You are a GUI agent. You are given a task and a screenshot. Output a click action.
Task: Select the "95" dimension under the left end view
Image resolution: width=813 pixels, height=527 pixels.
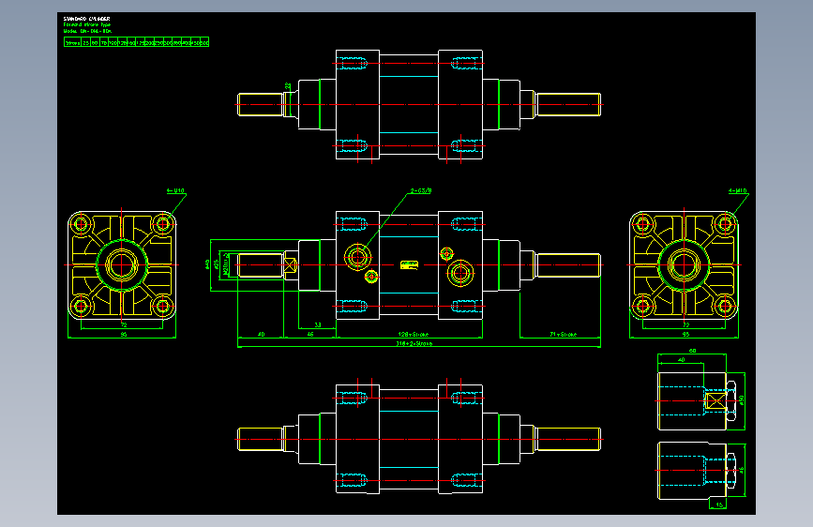pos(124,335)
